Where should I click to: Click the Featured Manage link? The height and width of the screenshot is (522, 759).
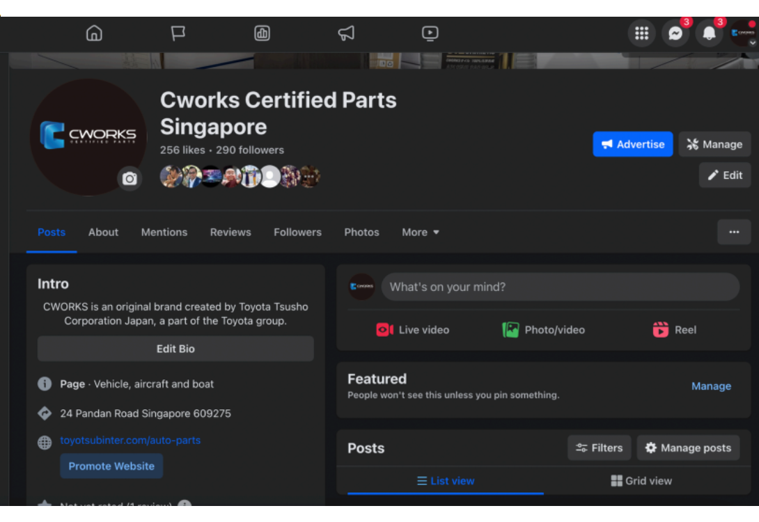711,386
